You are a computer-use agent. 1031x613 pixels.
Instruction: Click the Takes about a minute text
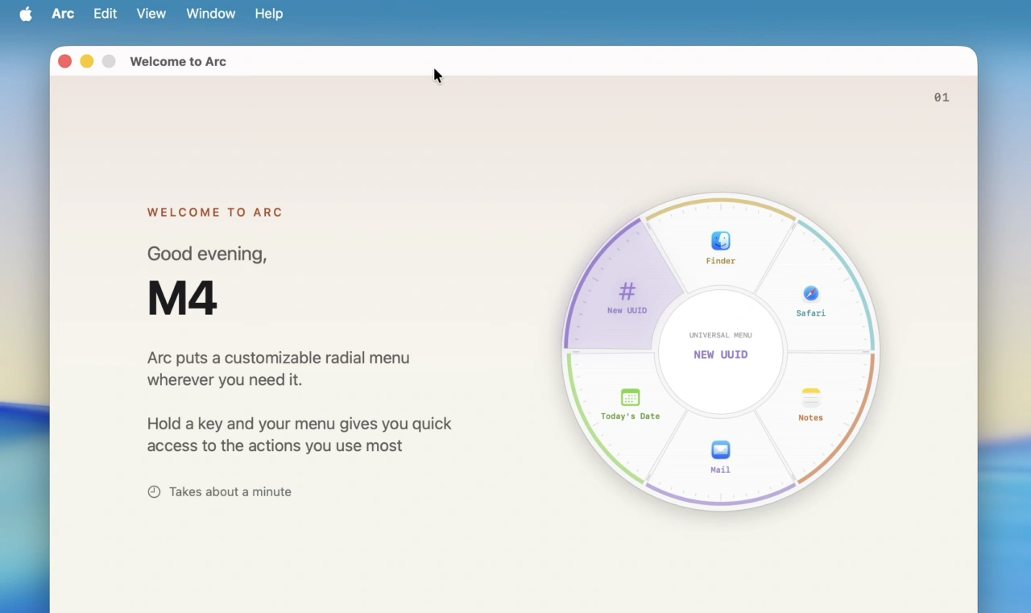230,491
